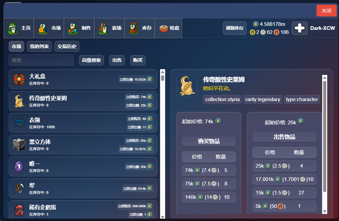Screen dimensions: 339x221
Task: Select the 黑立方体 black cube item
Action: click(83, 145)
